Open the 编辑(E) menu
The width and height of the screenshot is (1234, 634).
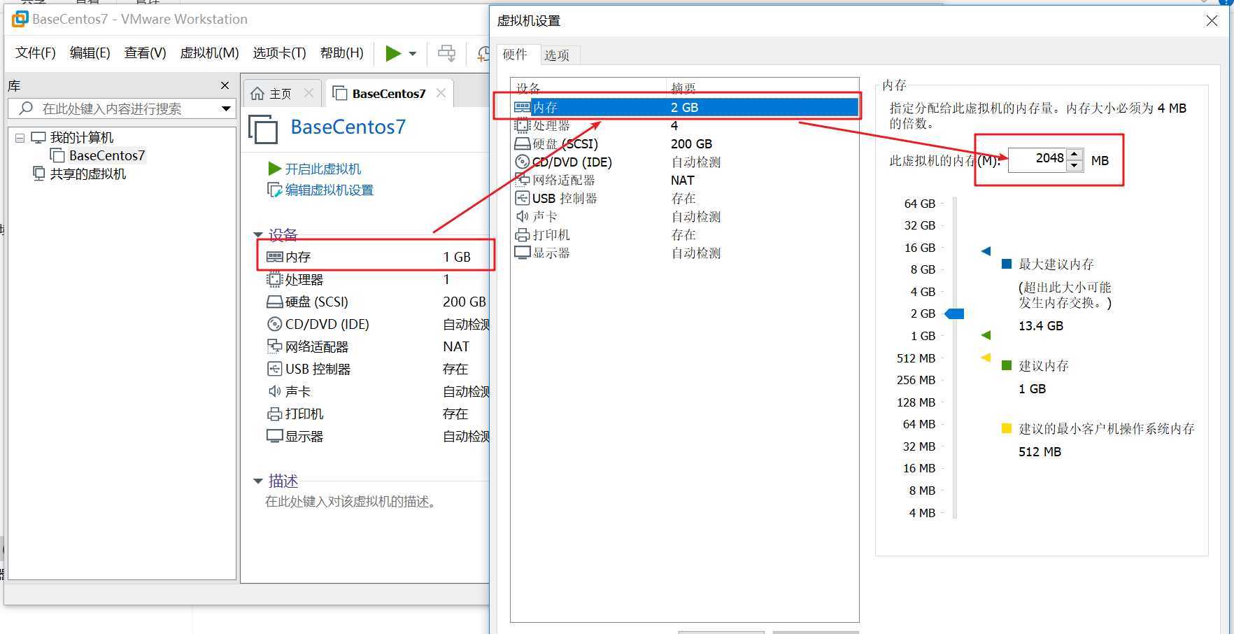pyautogui.click(x=90, y=53)
